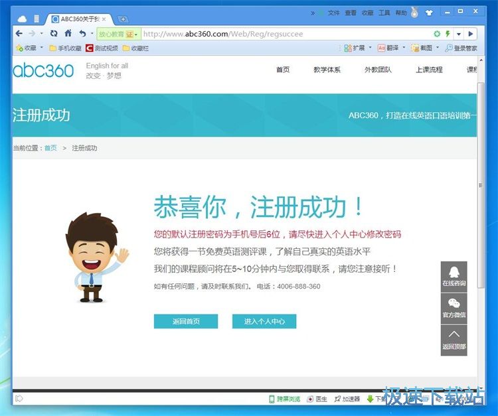Click the address bar URL field
The width and height of the screenshot is (498, 416).
click(286, 34)
